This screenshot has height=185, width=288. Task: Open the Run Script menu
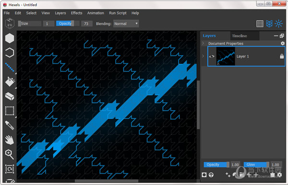point(118,13)
